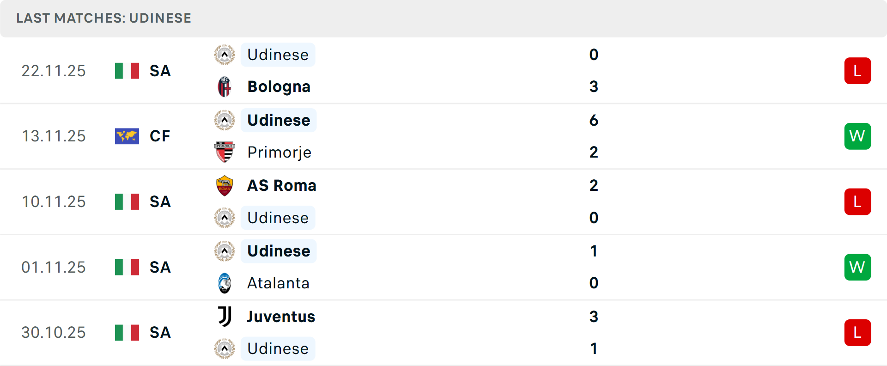Click the red L badge for Juventus match

(x=857, y=333)
